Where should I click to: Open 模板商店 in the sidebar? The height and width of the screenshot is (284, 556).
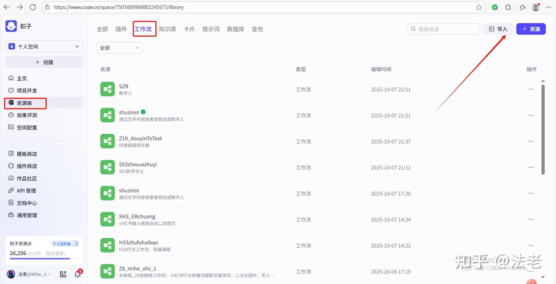44,154
